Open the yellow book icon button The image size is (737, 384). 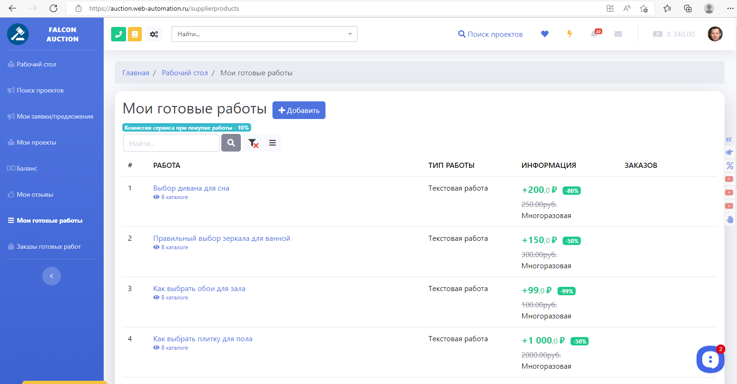(x=135, y=34)
